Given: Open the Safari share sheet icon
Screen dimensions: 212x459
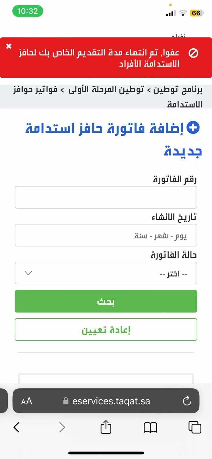Looking at the screenshot, I should click(x=106, y=427).
